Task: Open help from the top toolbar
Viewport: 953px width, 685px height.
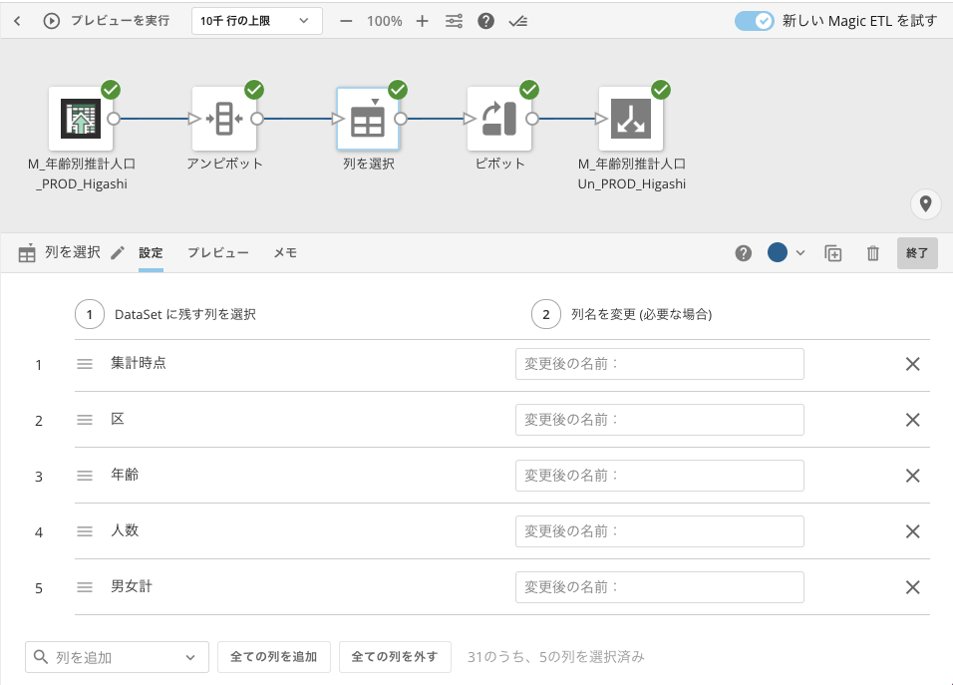Action: (485, 21)
